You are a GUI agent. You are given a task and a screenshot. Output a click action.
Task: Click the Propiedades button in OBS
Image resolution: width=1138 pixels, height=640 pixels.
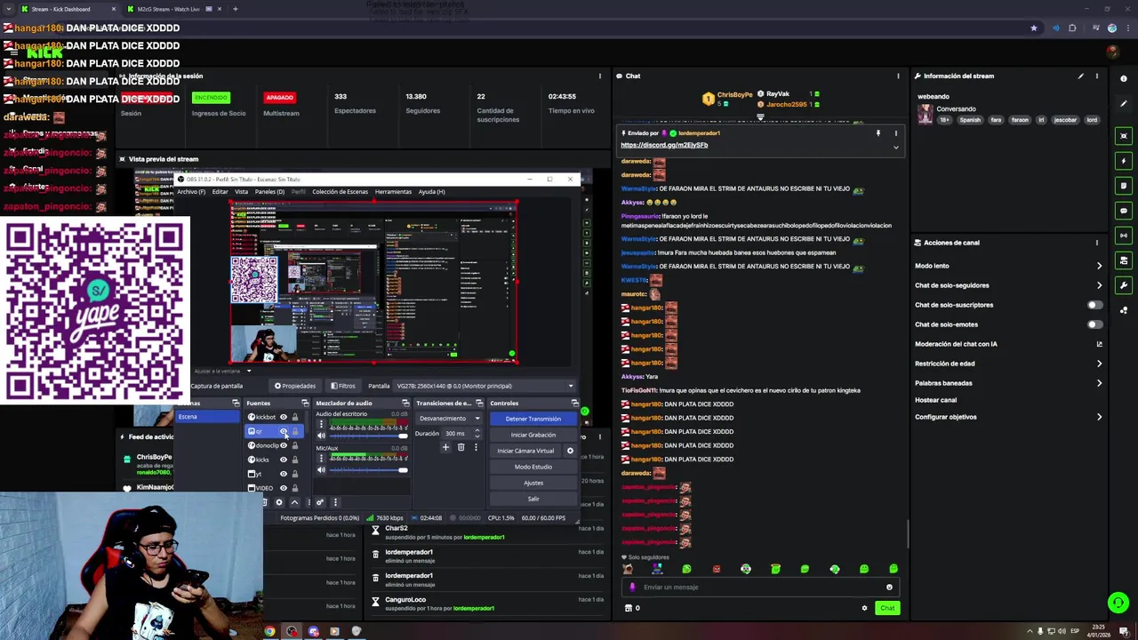coord(295,386)
